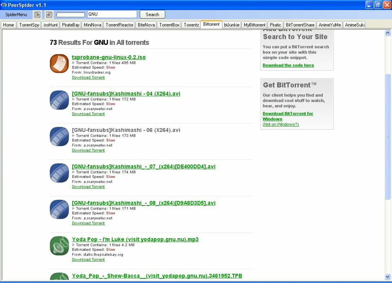Click 'From: linuxtracker.org' text
This screenshot has height=283, width=392.
(x=91, y=73)
